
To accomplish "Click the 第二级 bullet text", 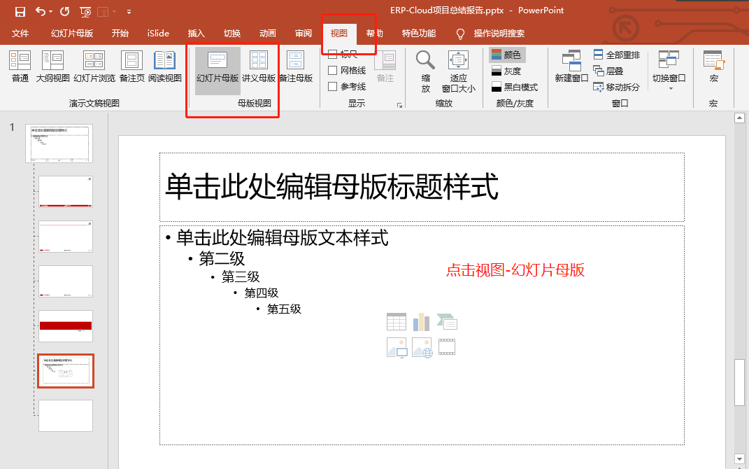I will coord(222,258).
